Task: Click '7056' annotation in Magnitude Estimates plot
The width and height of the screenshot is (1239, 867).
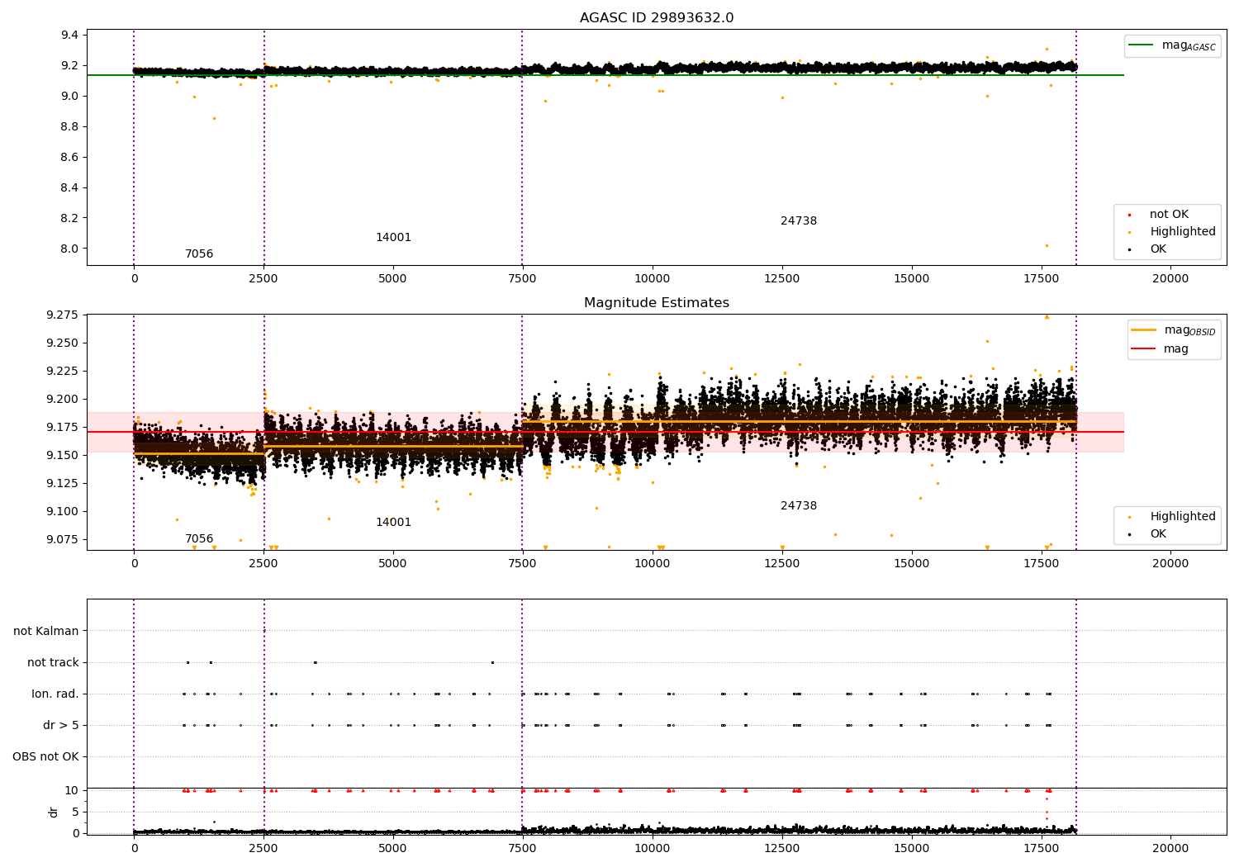Action: pyautogui.click(x=199, y=539)
